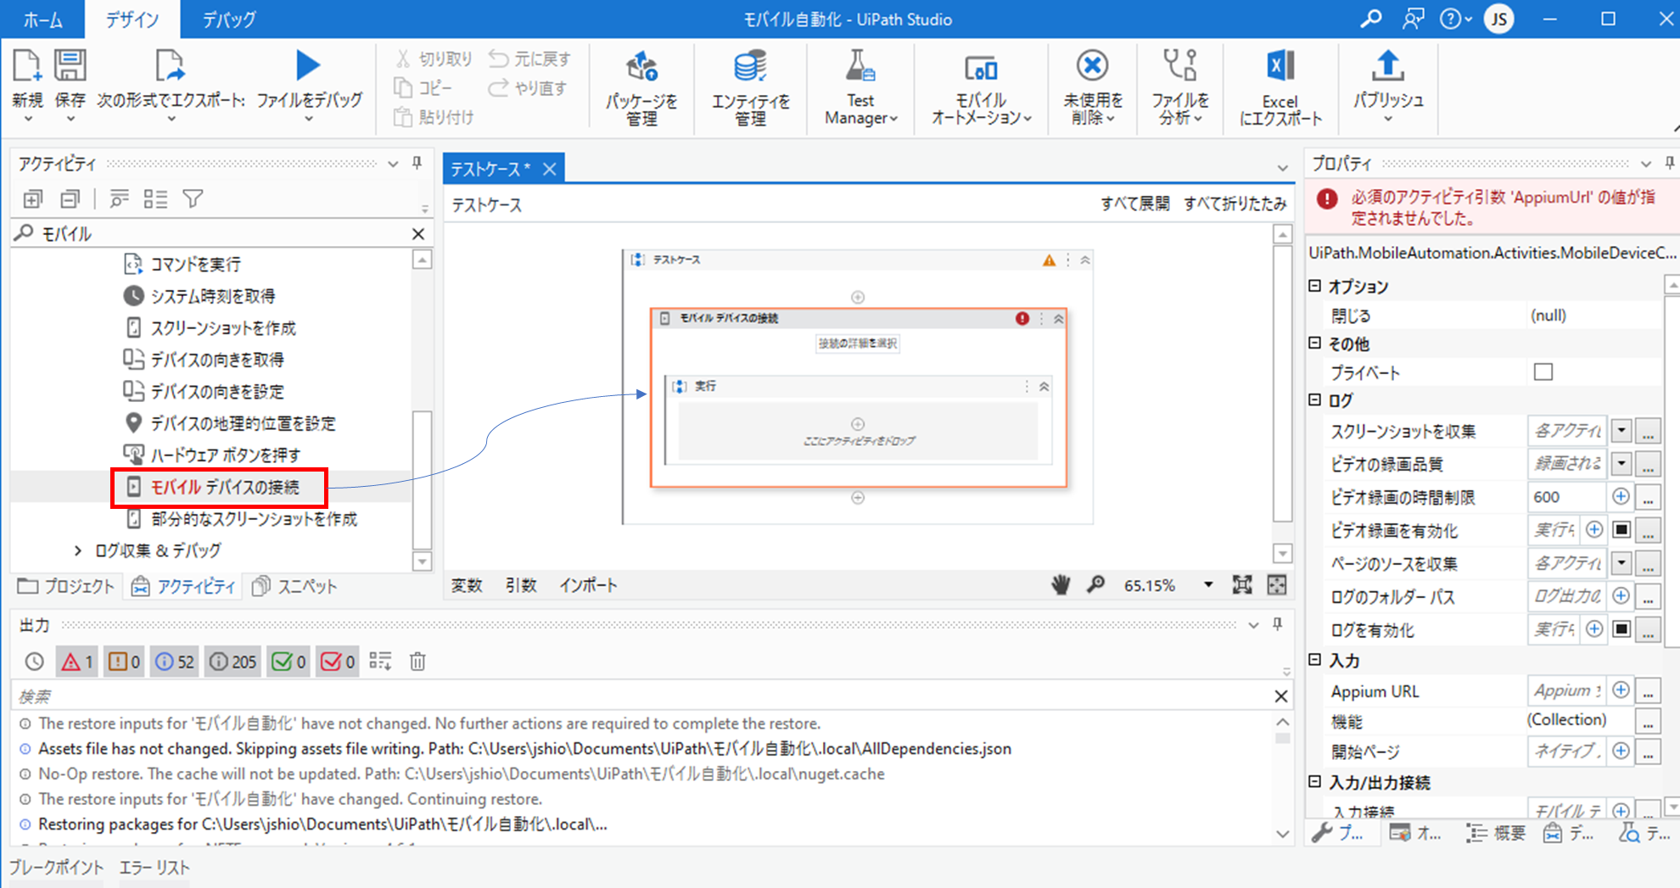This screenshot has width=1680, height=888.
Task: Collapse the ログ property section
Action: pyautogui.click(x=1315, y=399)
